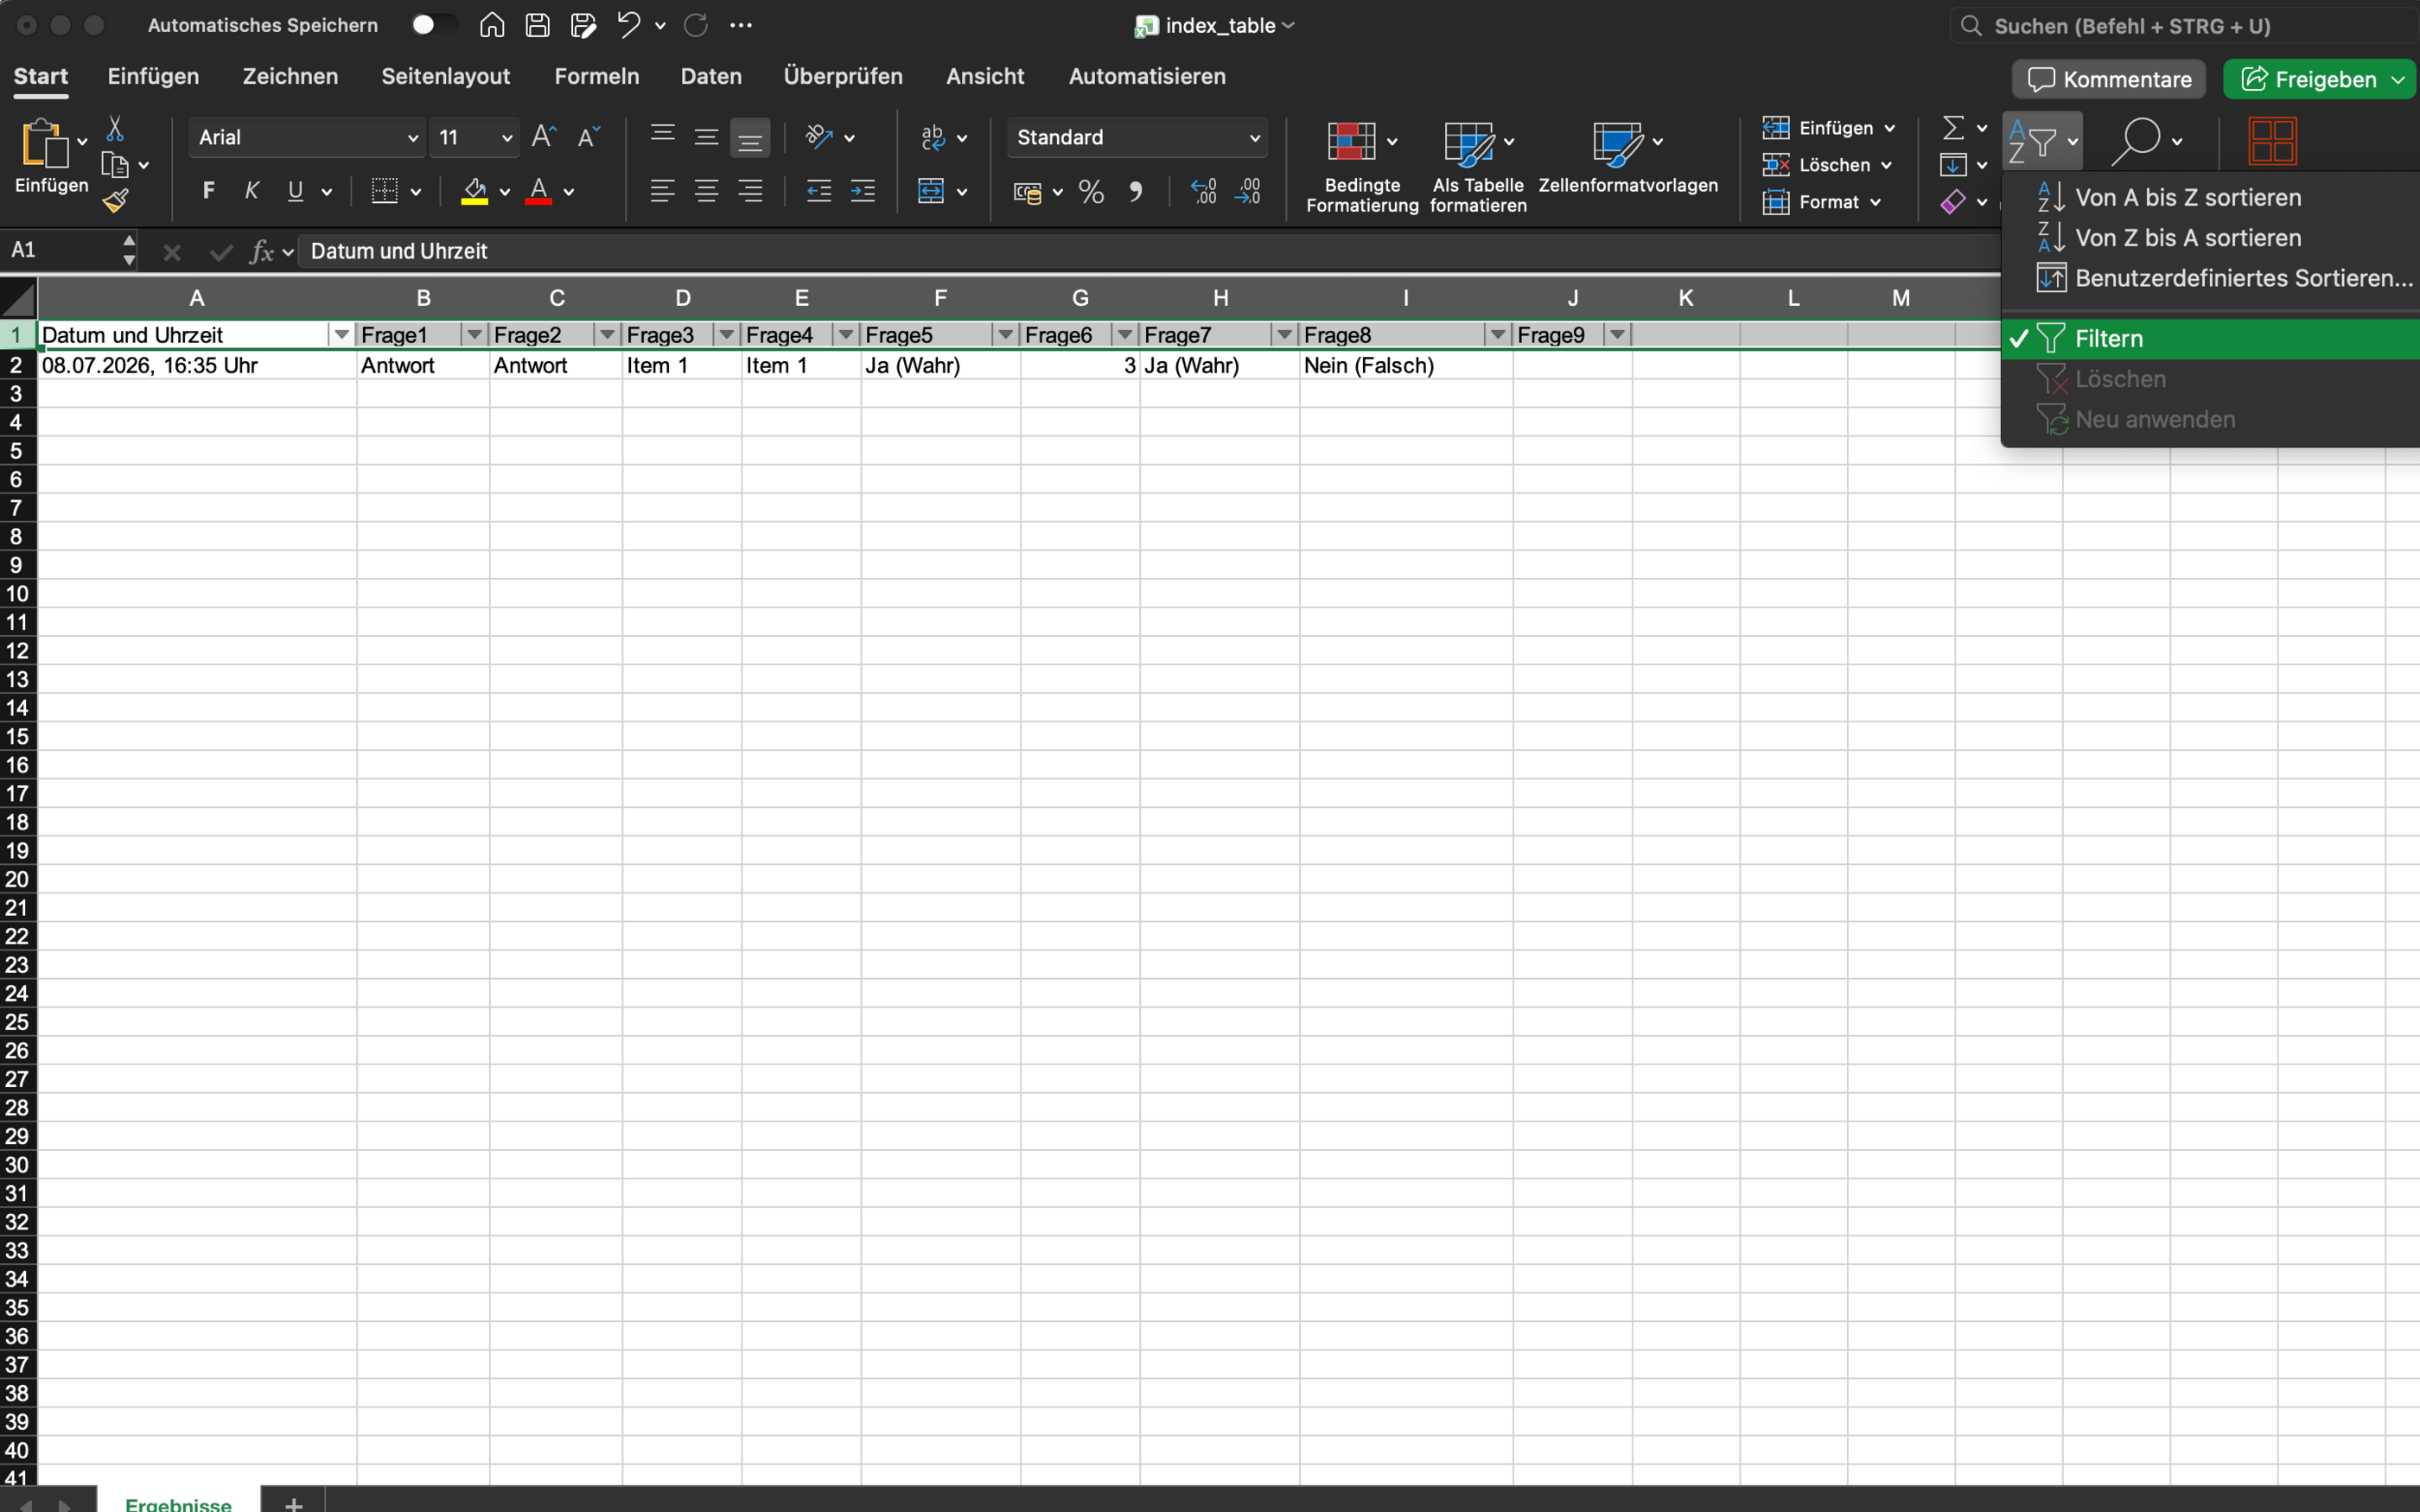Click the ribbon Einfügen cells button
Image resolution: width=2420 pixels, height=1512 pixels.
point(1828,128)
